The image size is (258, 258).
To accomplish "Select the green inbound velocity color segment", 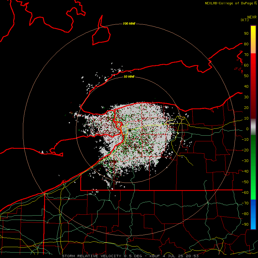I will click(253, 167).
